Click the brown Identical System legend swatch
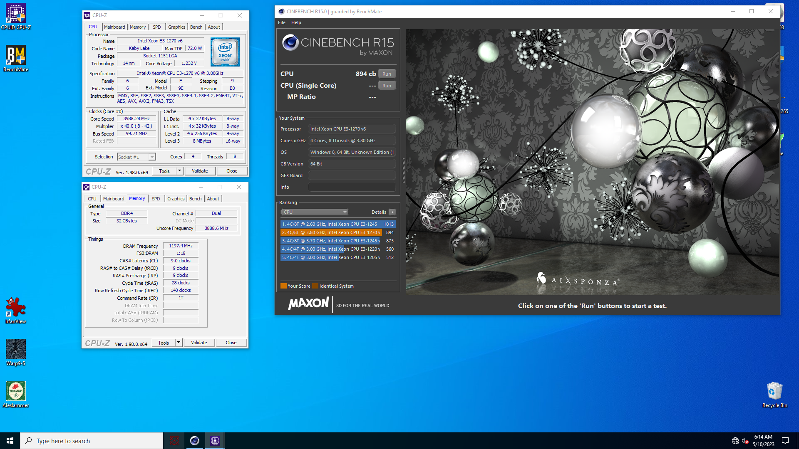The height and width of the screenshot is (449, 799). pyautogui.click(x=315, y=286)
